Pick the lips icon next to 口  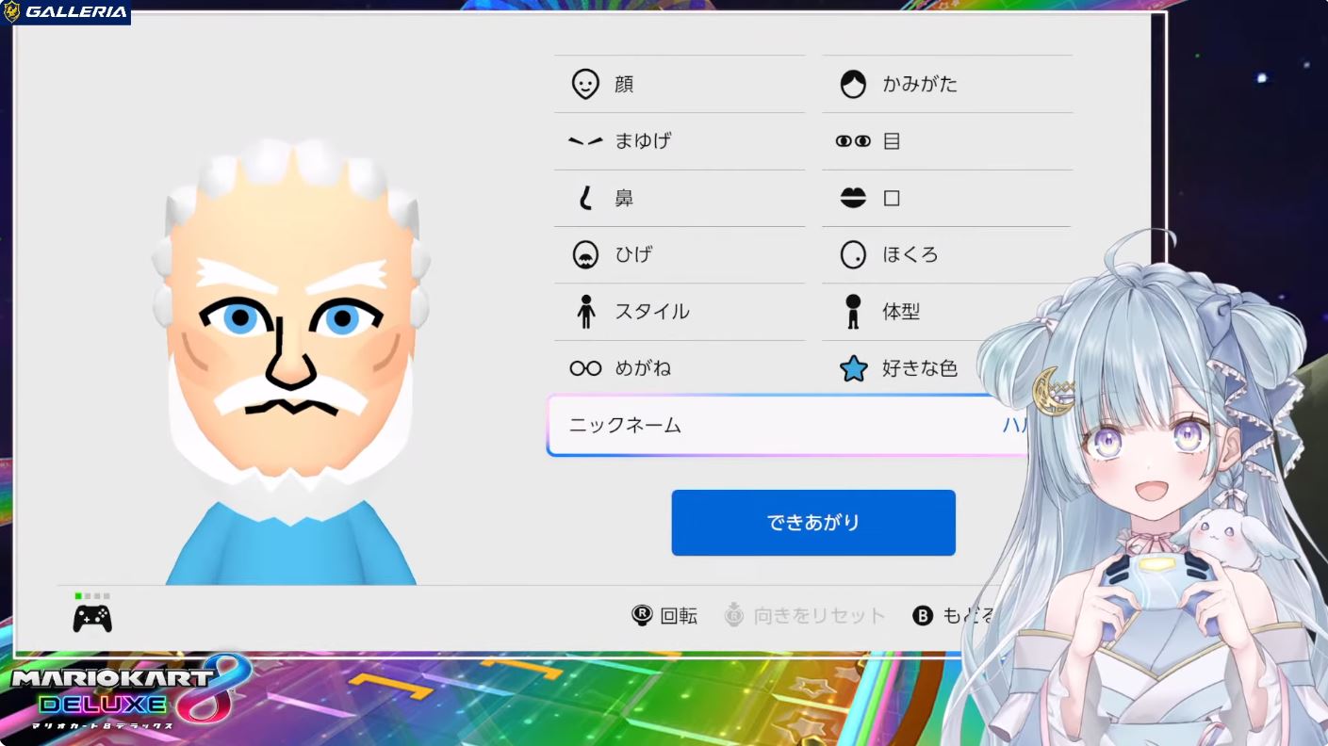click(x=853, y=198)
